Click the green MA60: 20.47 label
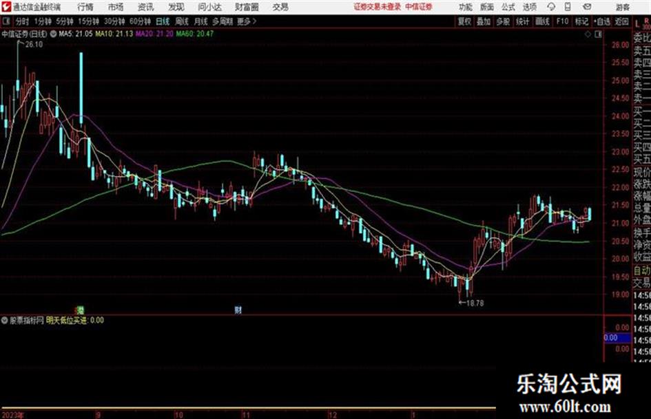Image resolution: width=651 pixels, height=419 pixels. click(195, 34)
